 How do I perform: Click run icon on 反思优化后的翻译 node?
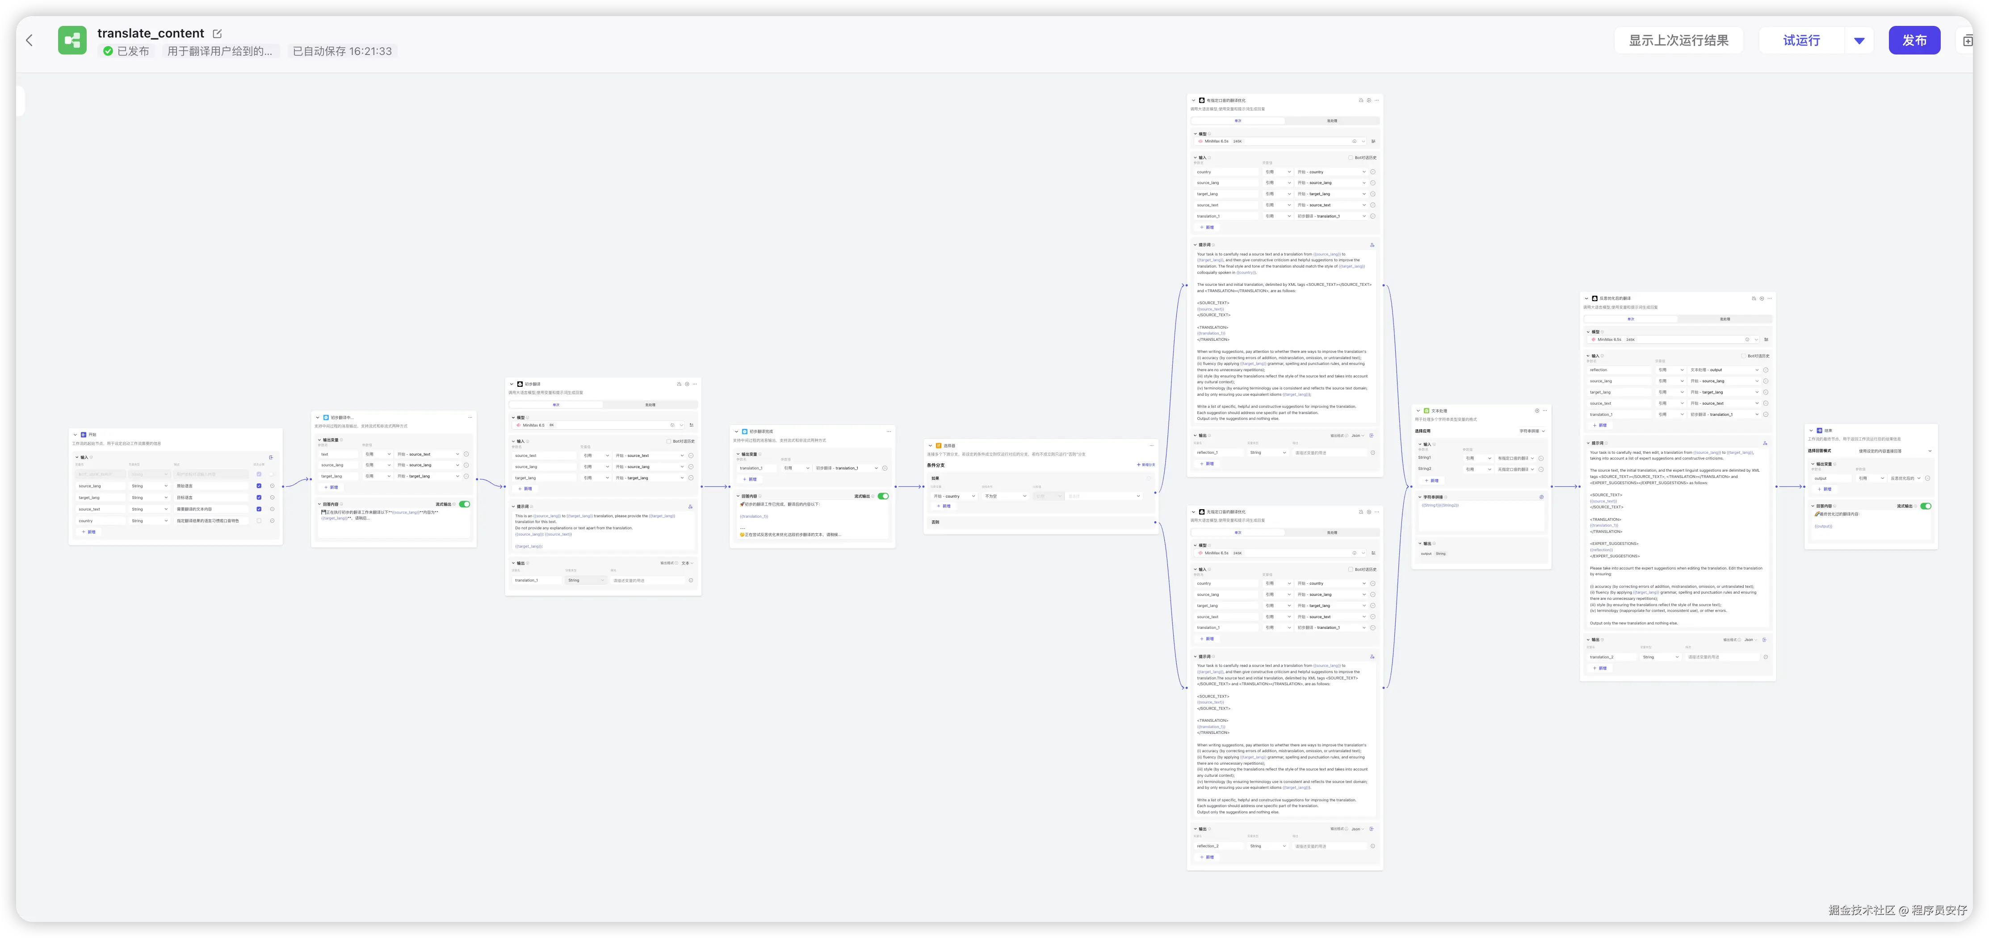point(1761,298)
